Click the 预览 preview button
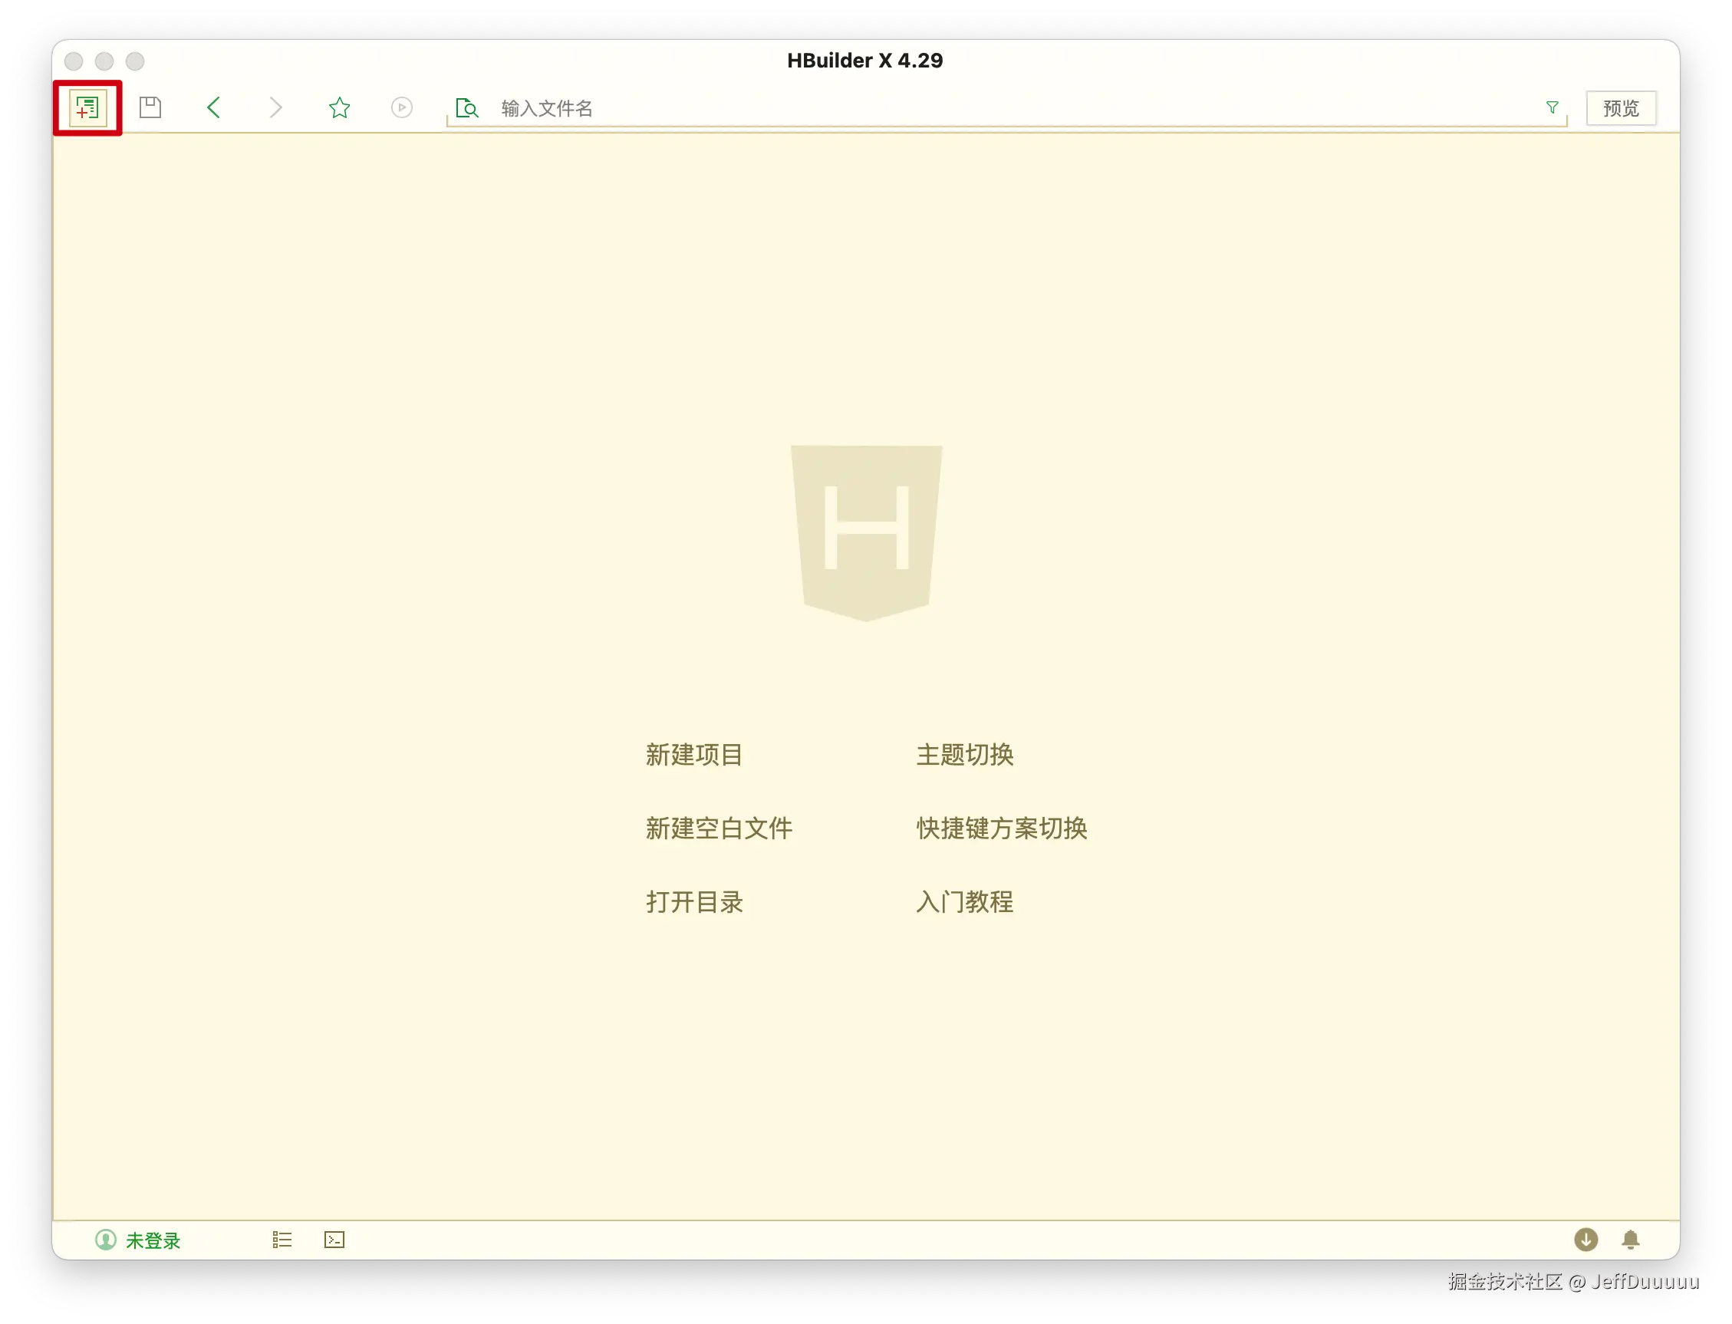The image size is (1732, 1324). [1620, 108]
